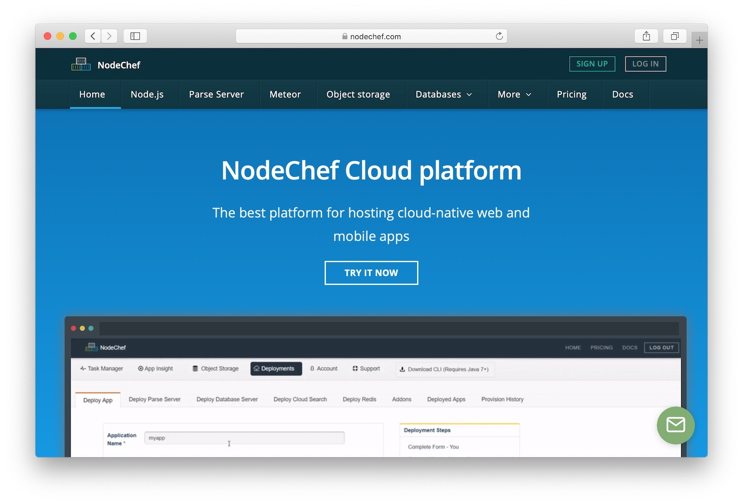Click the SIGN UP button
Image resolution: width=743 pixels, height=504 pixels.
pos(592,64)
